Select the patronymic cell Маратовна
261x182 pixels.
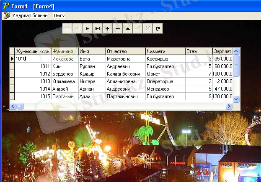click(x=126, y=59)
